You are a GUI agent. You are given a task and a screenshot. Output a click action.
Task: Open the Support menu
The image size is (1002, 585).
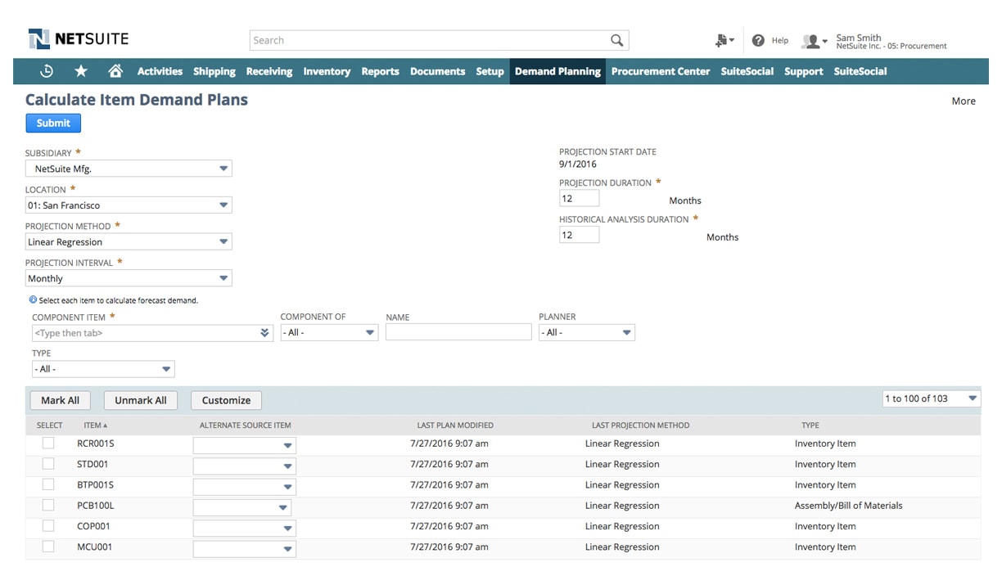click(803, 71)
